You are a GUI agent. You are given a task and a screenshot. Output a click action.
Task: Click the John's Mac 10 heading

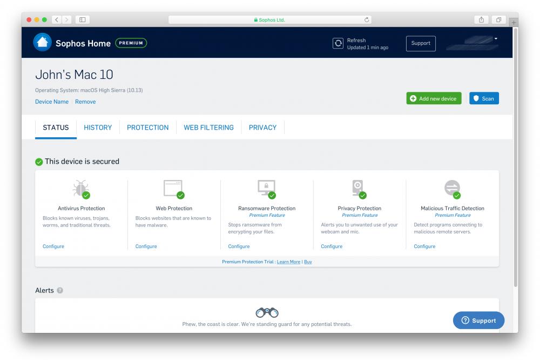[74, 75]
